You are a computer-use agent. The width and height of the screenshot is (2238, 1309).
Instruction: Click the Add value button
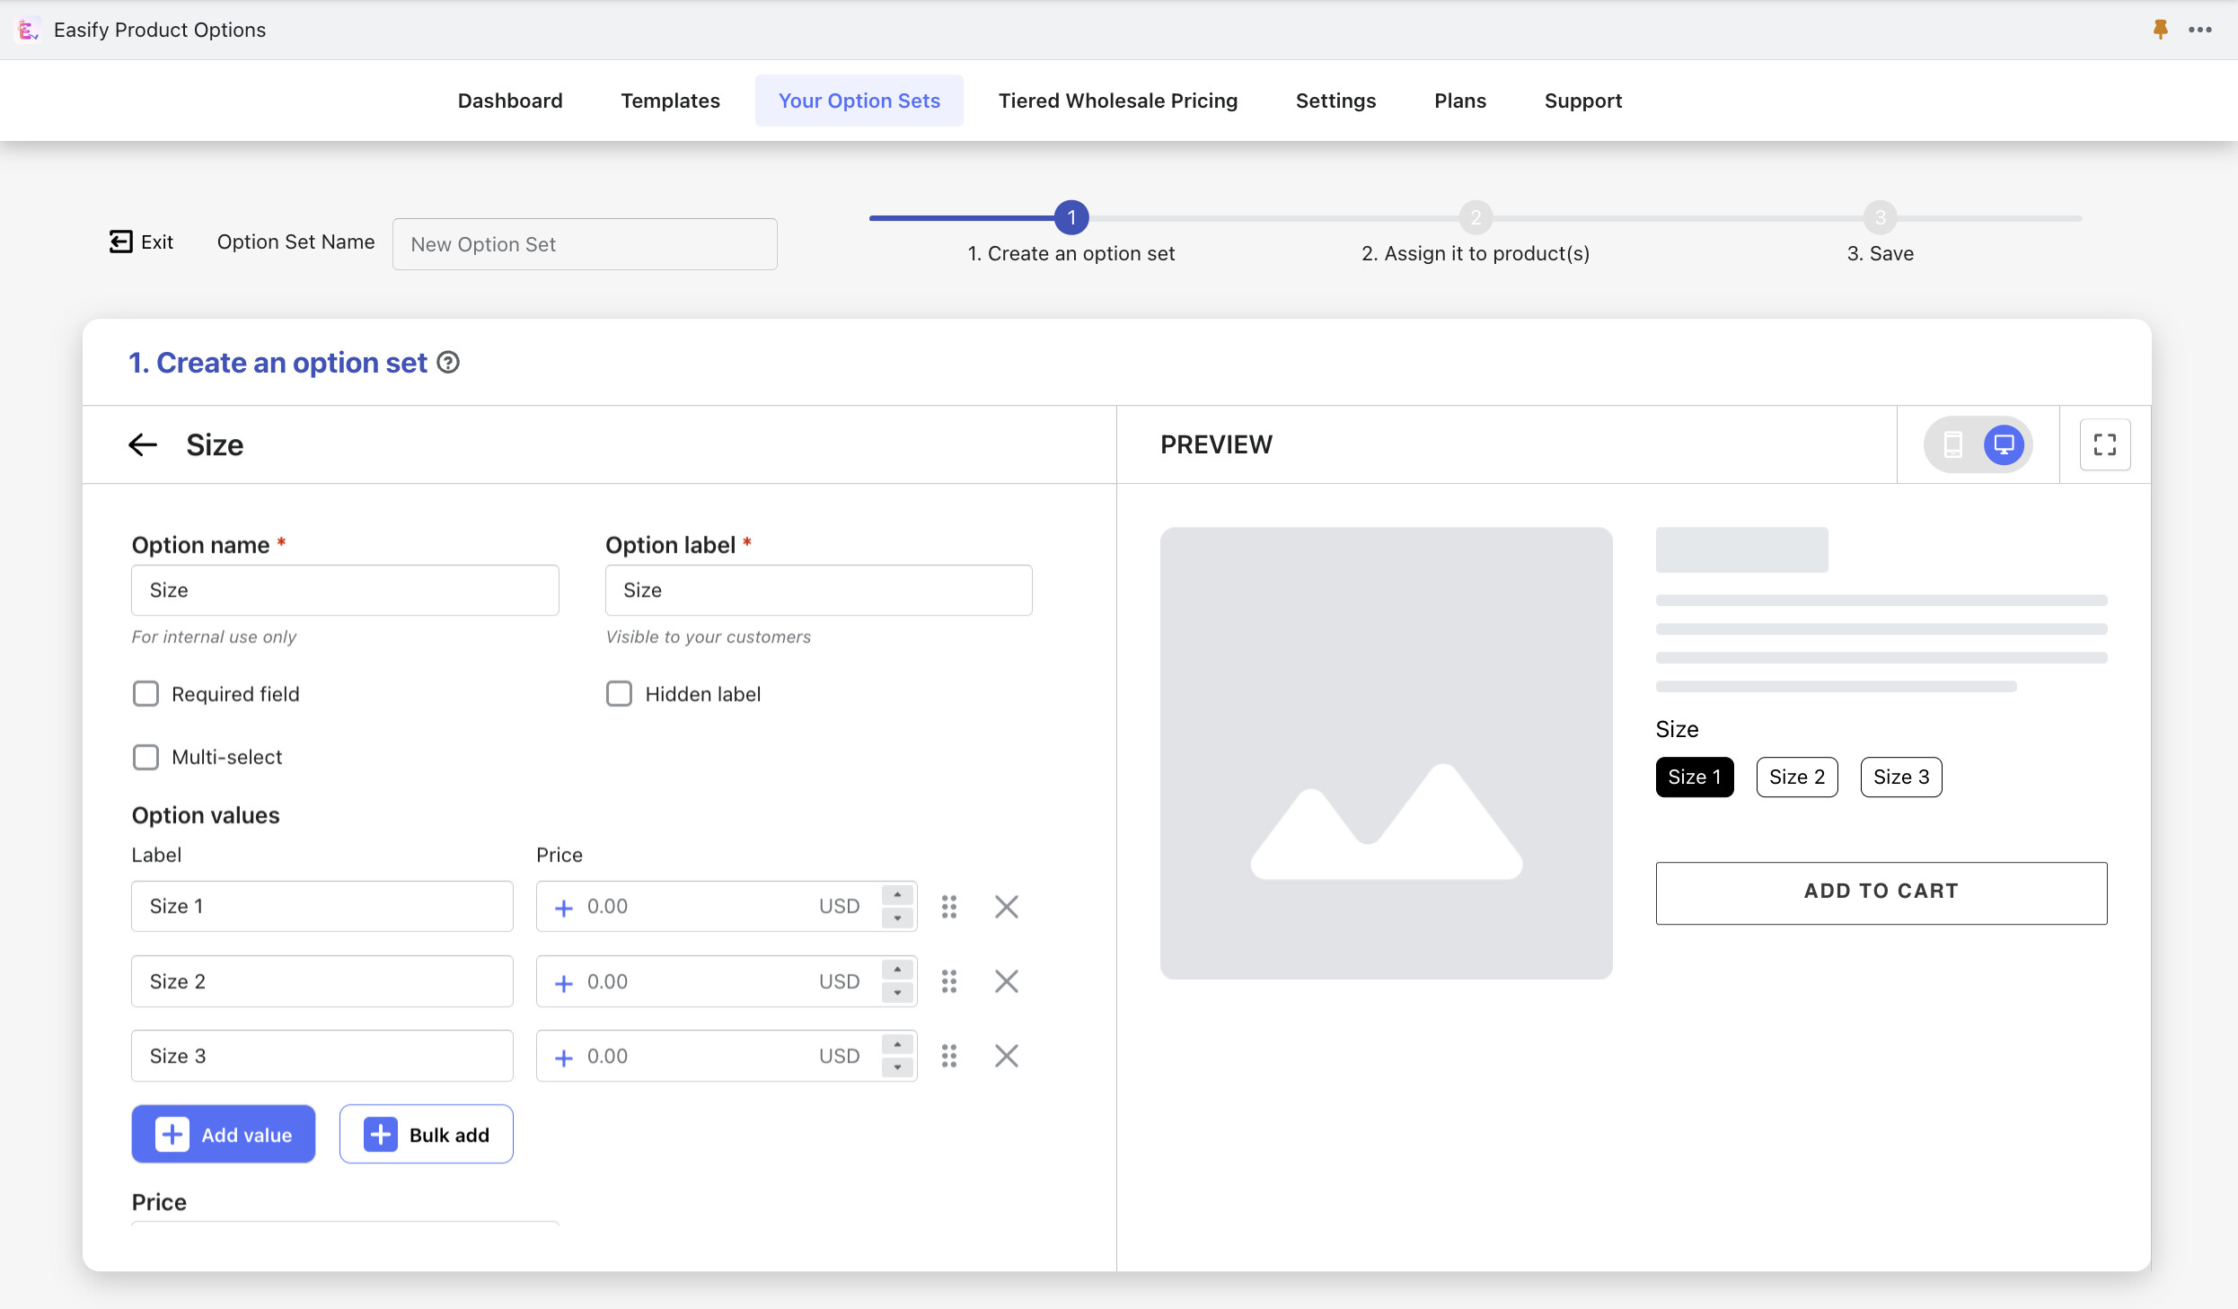[223, 1134]
